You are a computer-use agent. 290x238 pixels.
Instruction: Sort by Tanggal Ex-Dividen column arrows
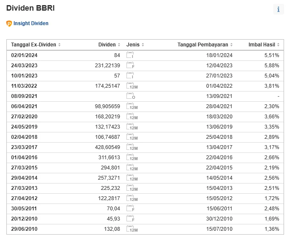tap(59, 45)
